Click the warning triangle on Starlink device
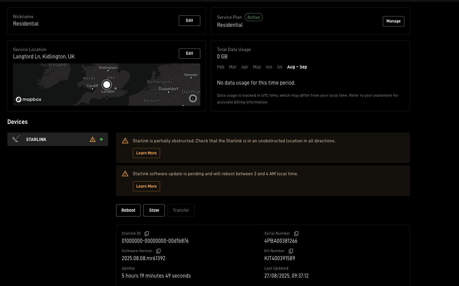Screen dimensions: 459x286 (93, 139)
